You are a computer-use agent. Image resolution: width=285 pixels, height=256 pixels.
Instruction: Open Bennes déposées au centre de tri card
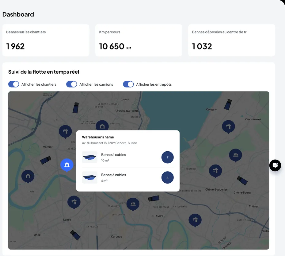point(232,40)
